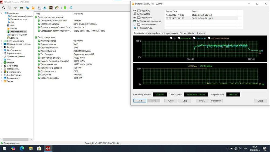Enable Stress local disks checkbox
Viewport: 270px width, 152px height.
coord(139,25)
